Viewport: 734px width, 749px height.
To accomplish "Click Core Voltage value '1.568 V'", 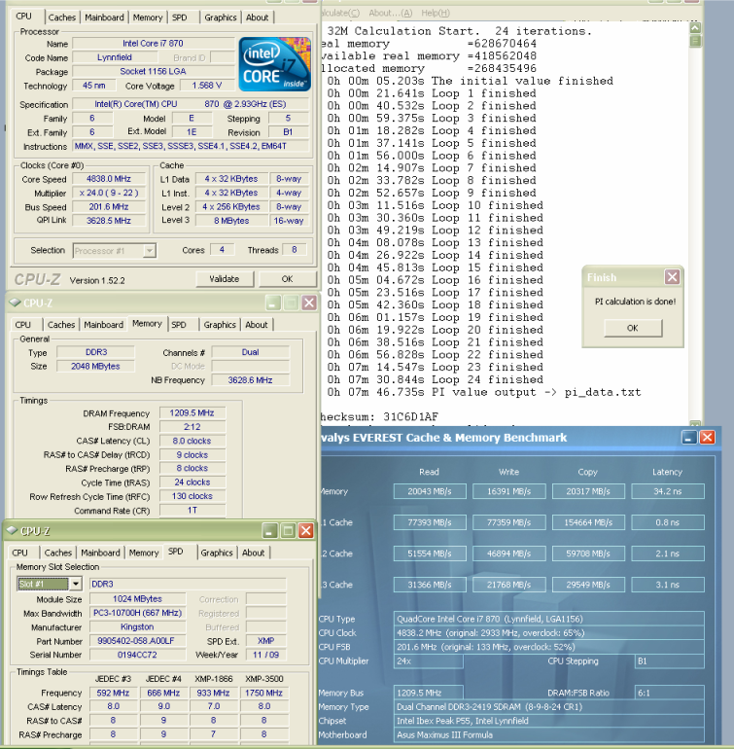I will [x=207, y=86].
